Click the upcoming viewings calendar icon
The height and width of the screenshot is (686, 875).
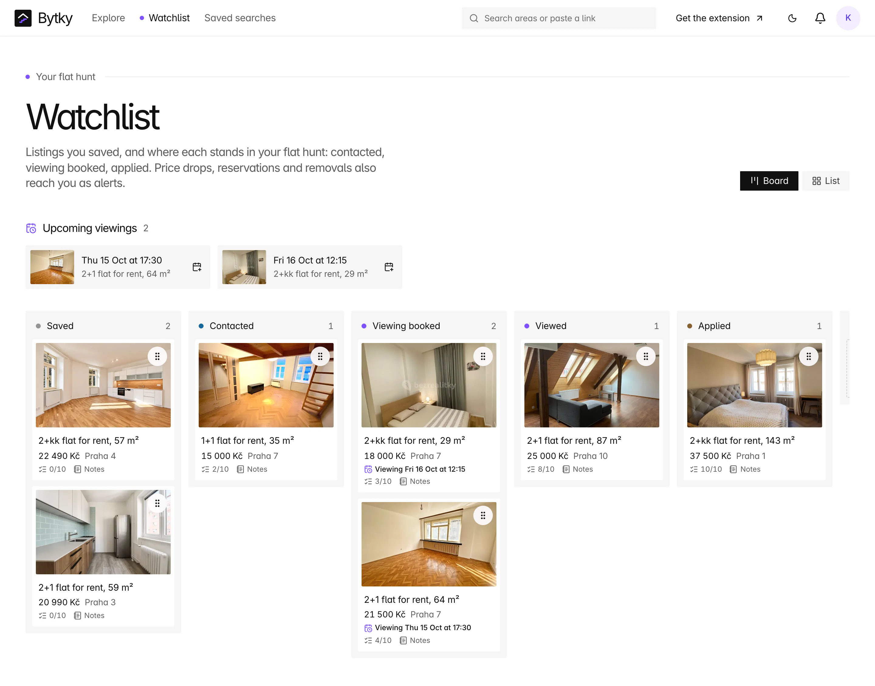point(31,228)
